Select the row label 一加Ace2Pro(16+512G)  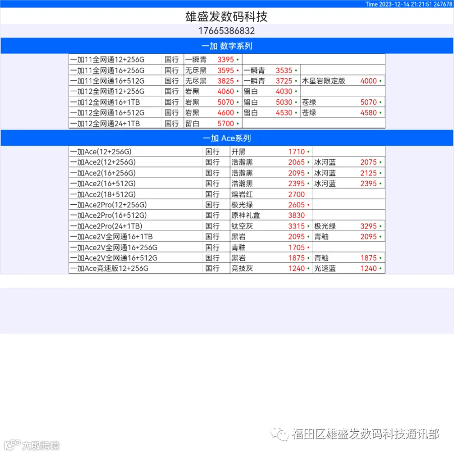(108, 215)
